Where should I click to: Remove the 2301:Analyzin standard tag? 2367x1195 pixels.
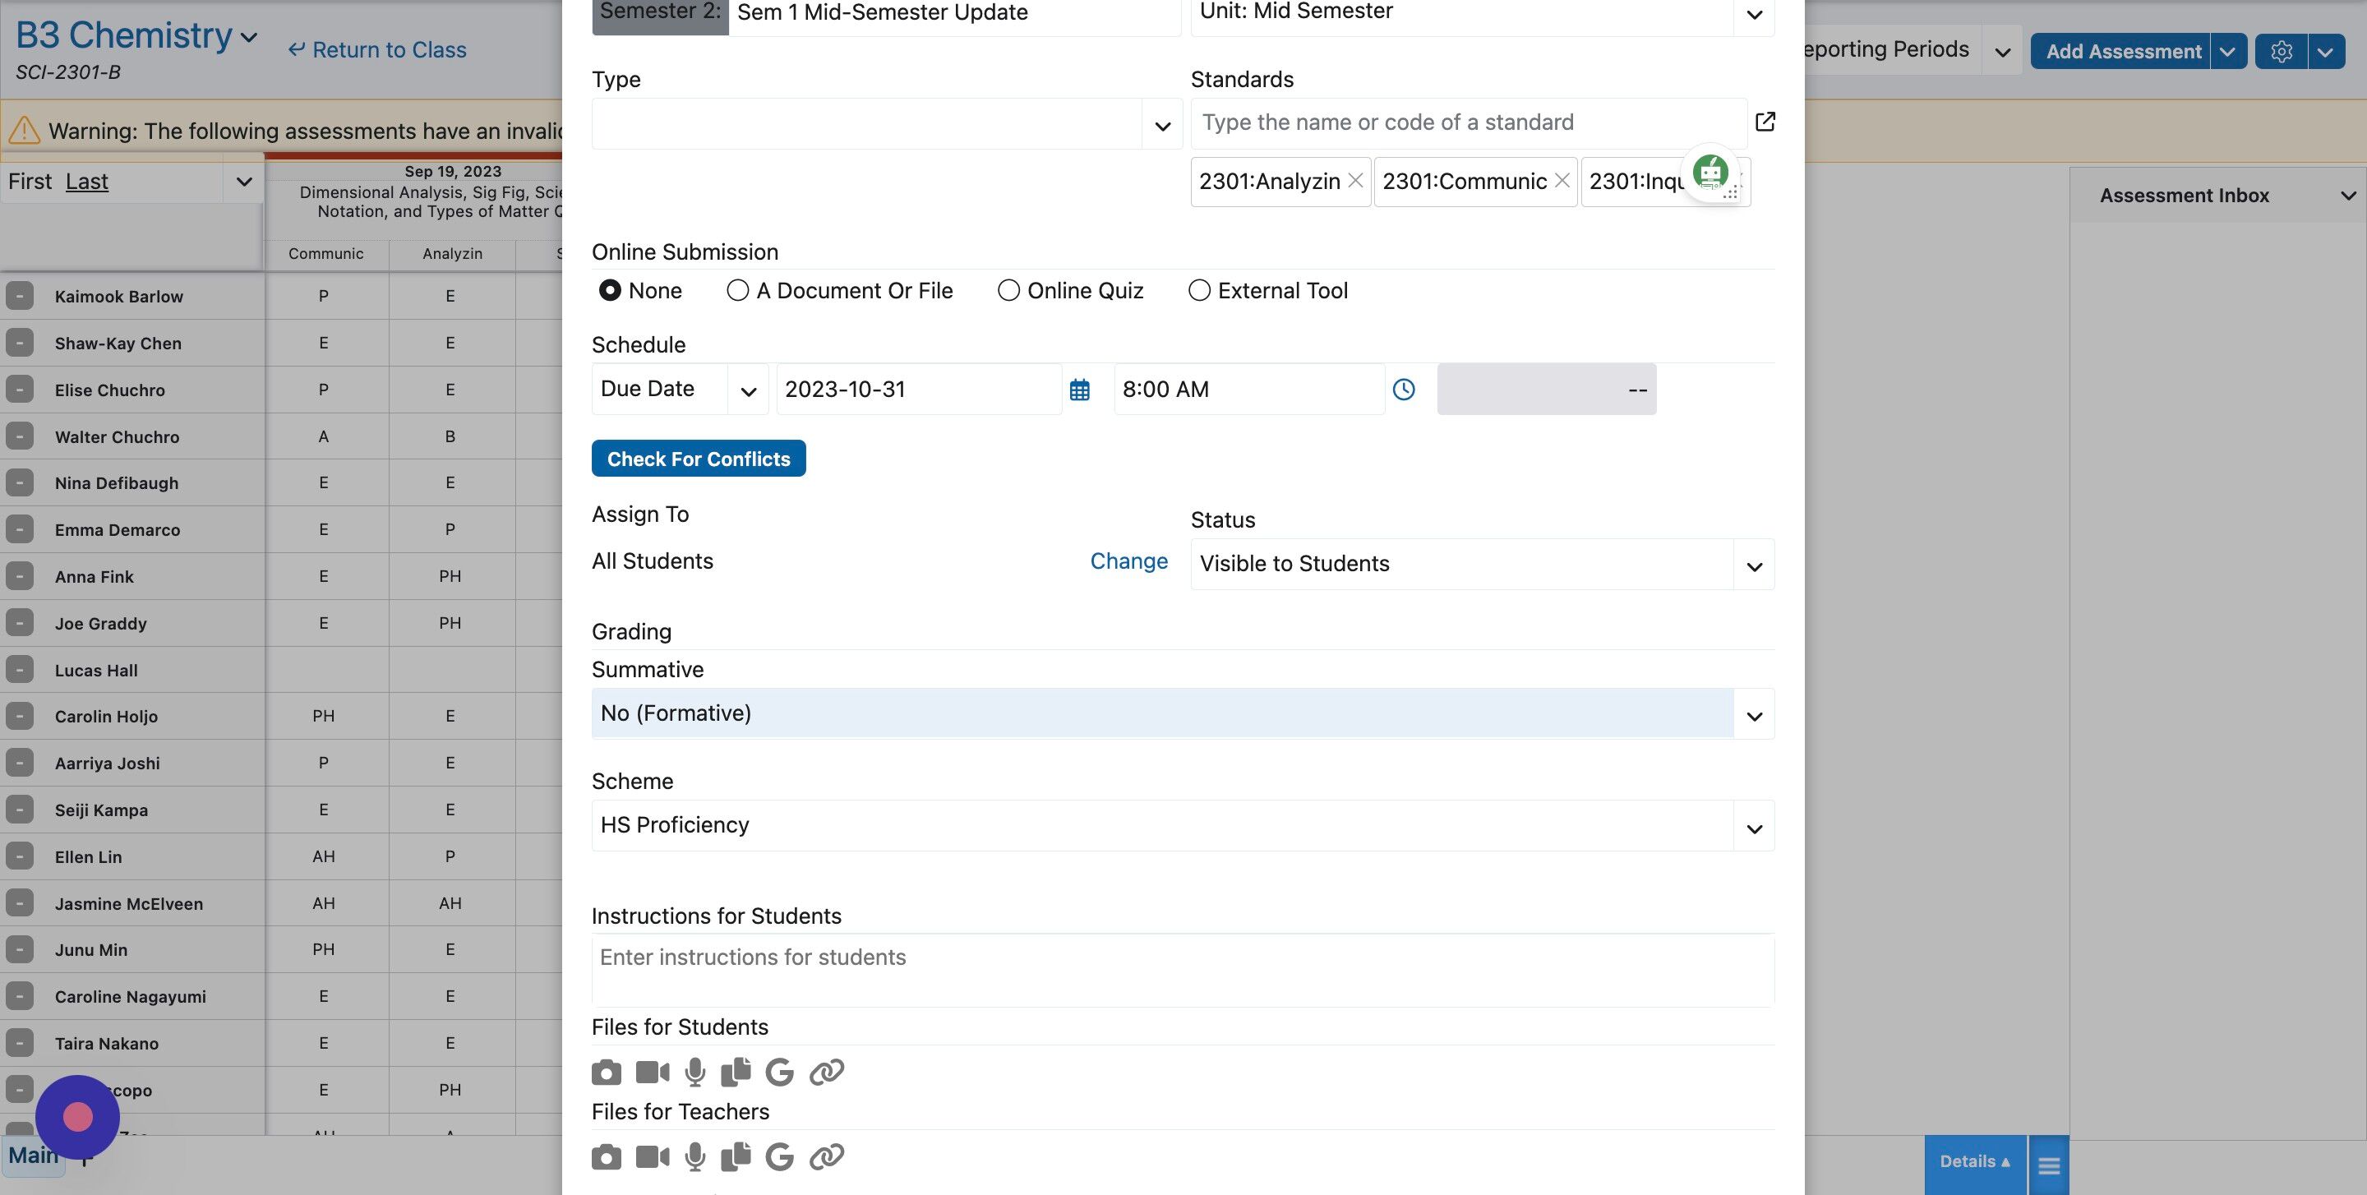[1355, 181]
